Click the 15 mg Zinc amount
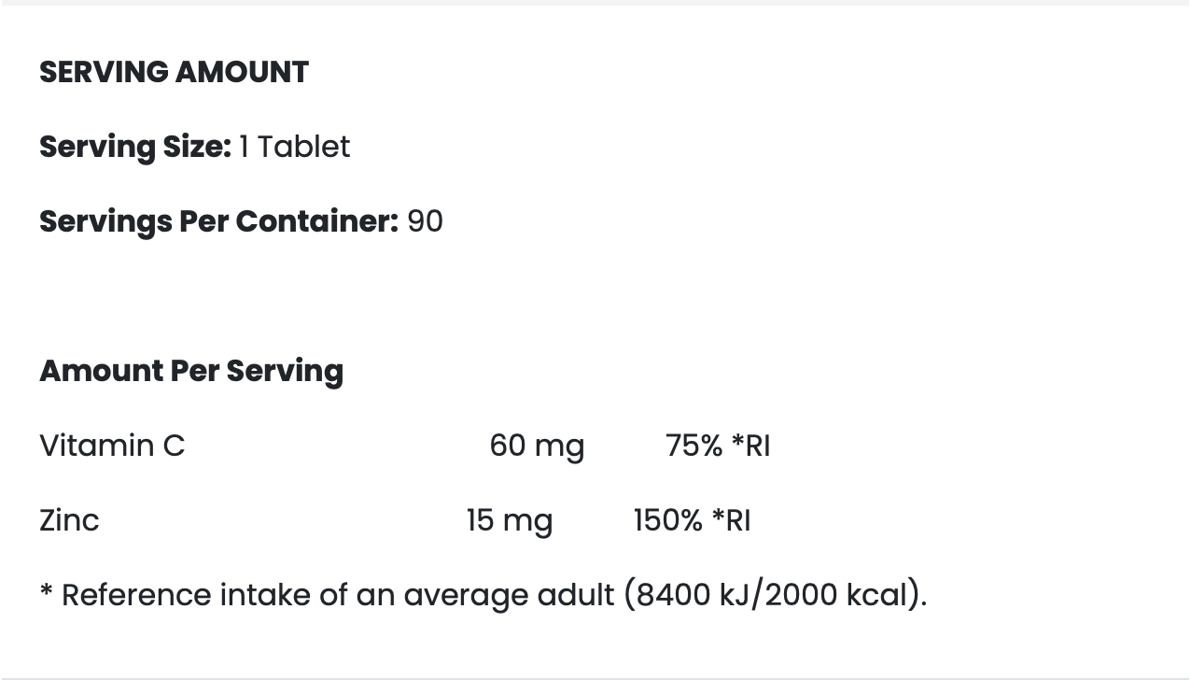 (x=509, y=520)
